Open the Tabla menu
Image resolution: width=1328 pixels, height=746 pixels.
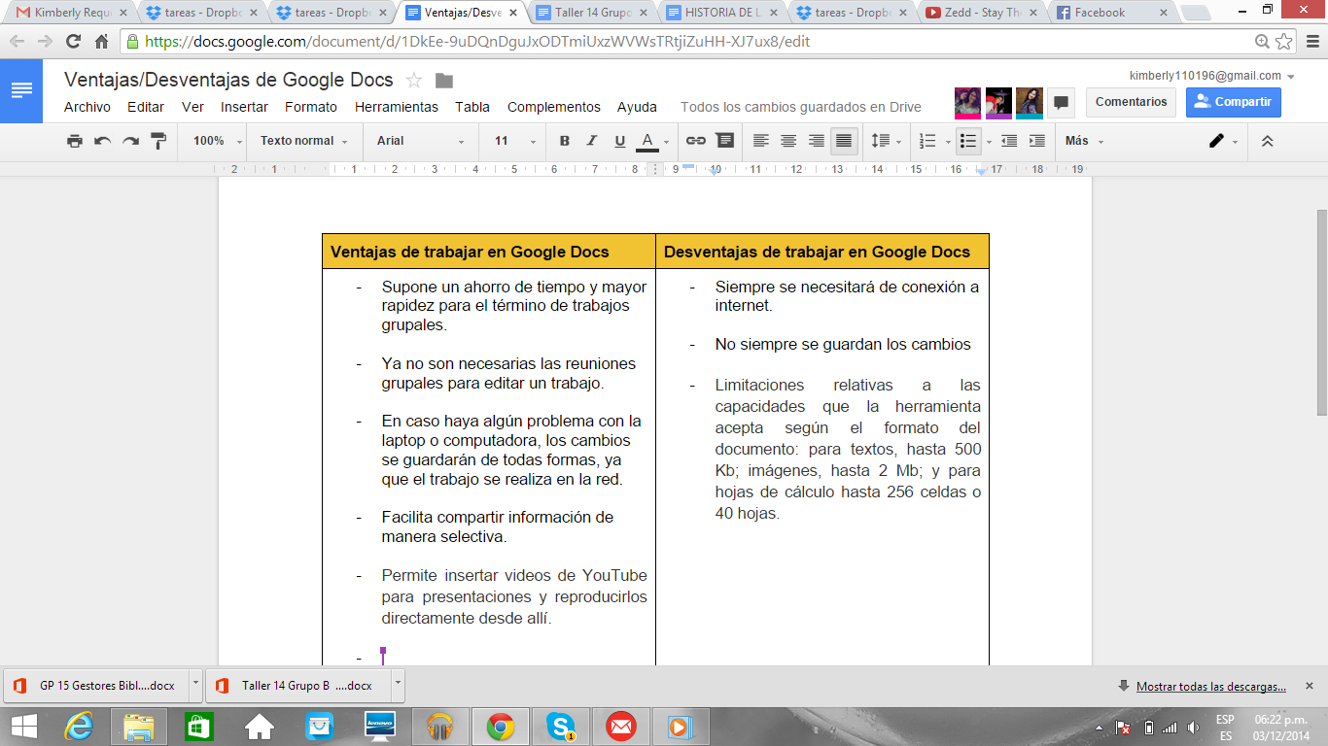tap(472, 107)
